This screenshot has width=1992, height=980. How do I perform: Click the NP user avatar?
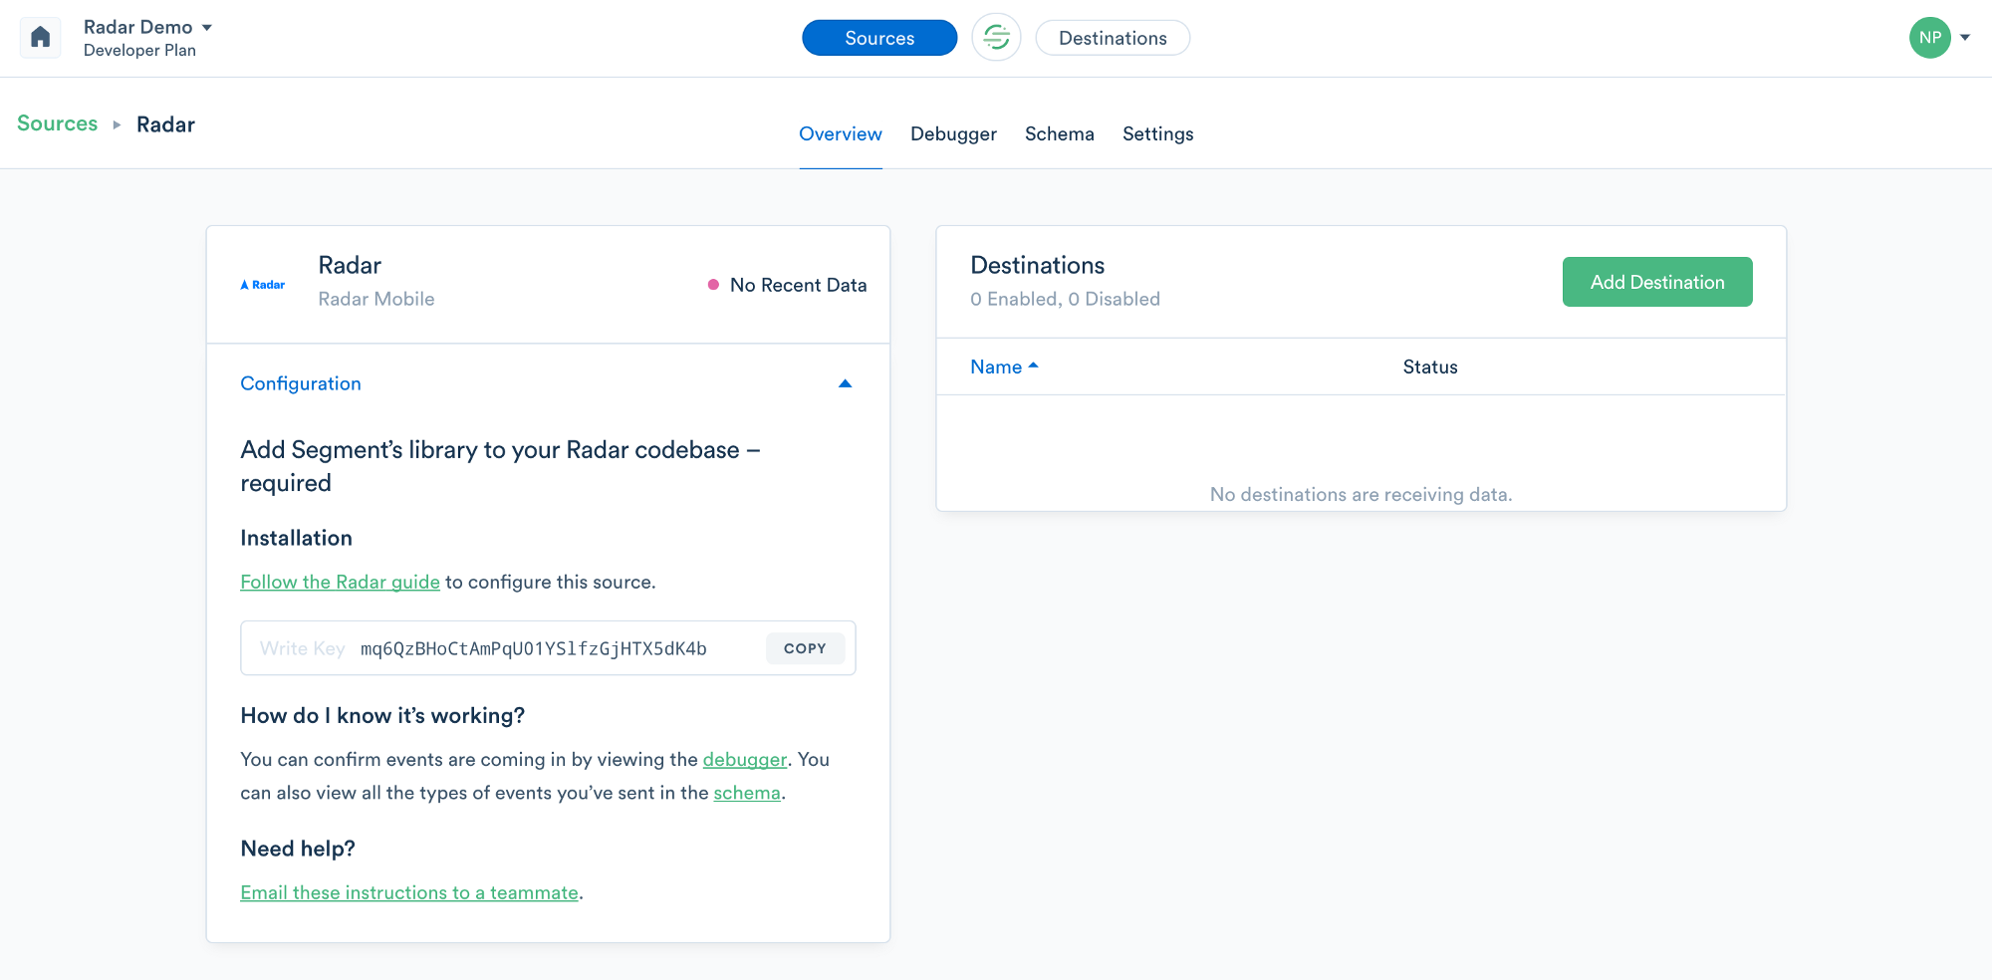point(1929,38)
